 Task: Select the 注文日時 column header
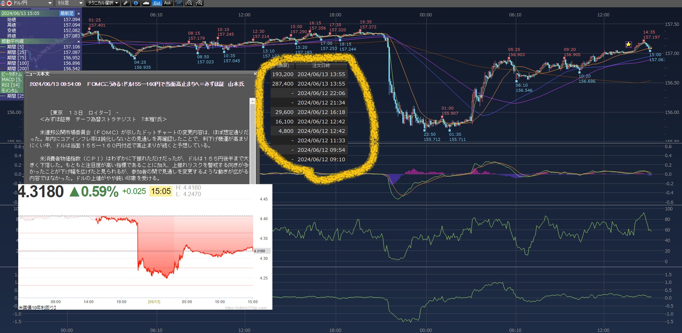pyautogui.click(x=321, y=66)
